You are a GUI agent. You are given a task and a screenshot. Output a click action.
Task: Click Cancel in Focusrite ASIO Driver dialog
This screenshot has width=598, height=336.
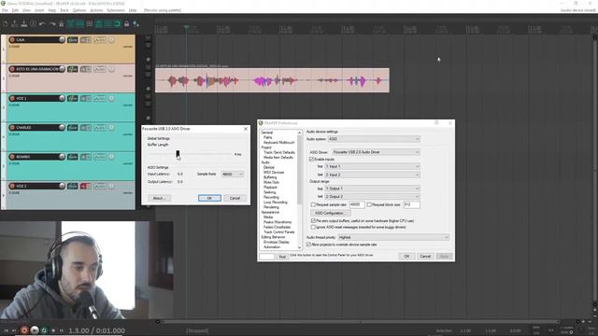(x=235, y=198)
